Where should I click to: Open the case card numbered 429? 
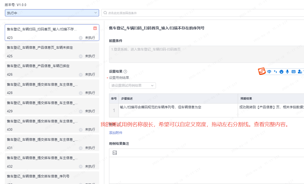[x=52, y=106]
